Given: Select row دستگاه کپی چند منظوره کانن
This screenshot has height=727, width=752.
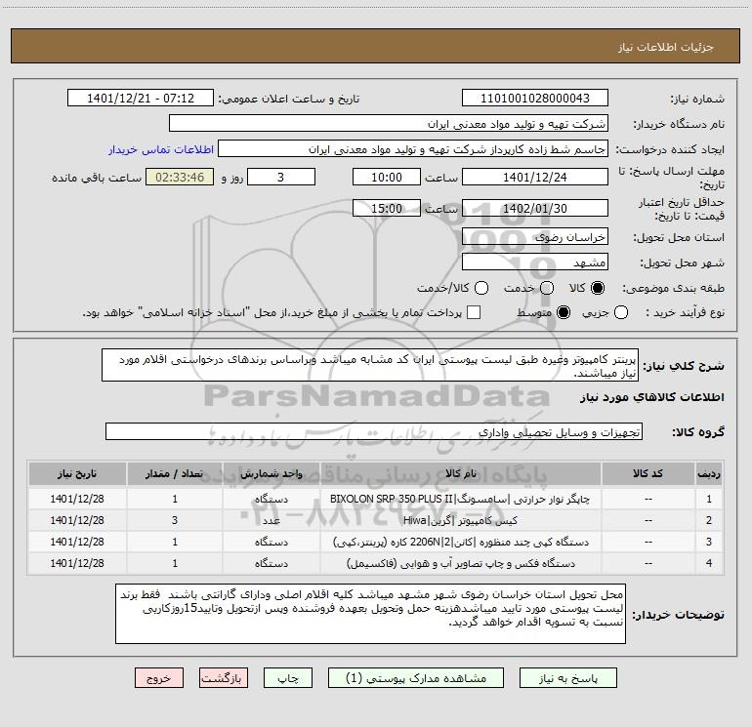Looking at the screenshot, I should [x=376, y=542].
